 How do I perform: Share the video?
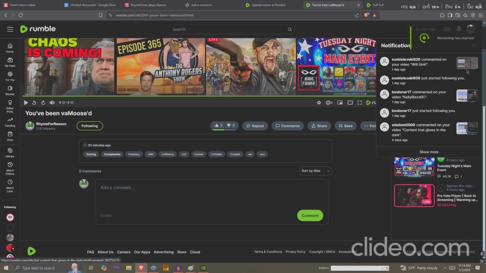click(x=319, y=126)
